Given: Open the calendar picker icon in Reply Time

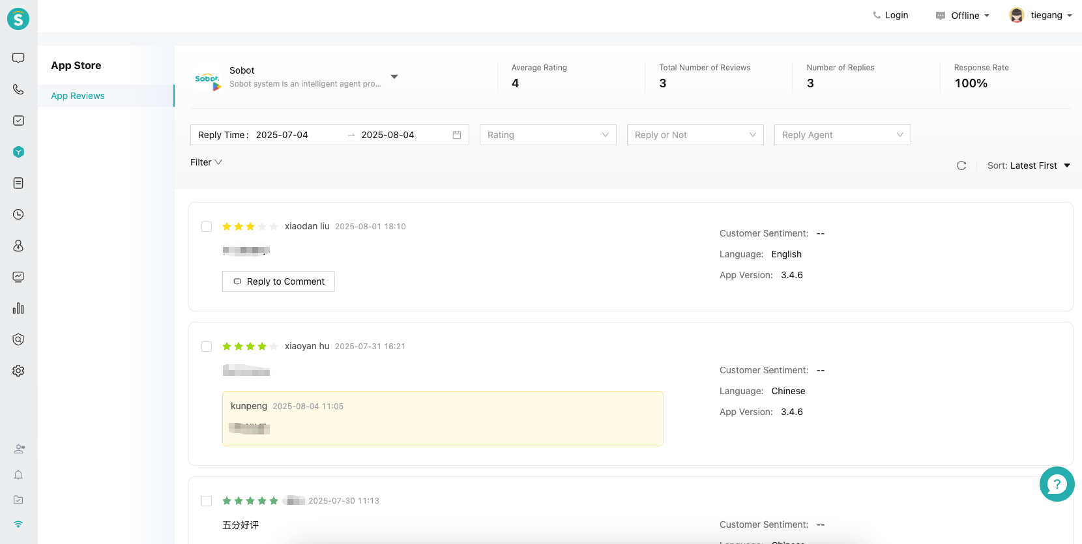Looking at the screenshot, I should [x=457, y=135].
